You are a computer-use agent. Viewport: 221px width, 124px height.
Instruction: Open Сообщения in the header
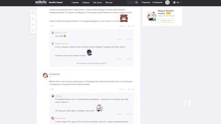[x=157, y=2]
